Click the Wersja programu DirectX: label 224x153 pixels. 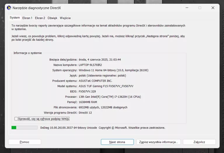pyautogui.click(x=61, y=113)
